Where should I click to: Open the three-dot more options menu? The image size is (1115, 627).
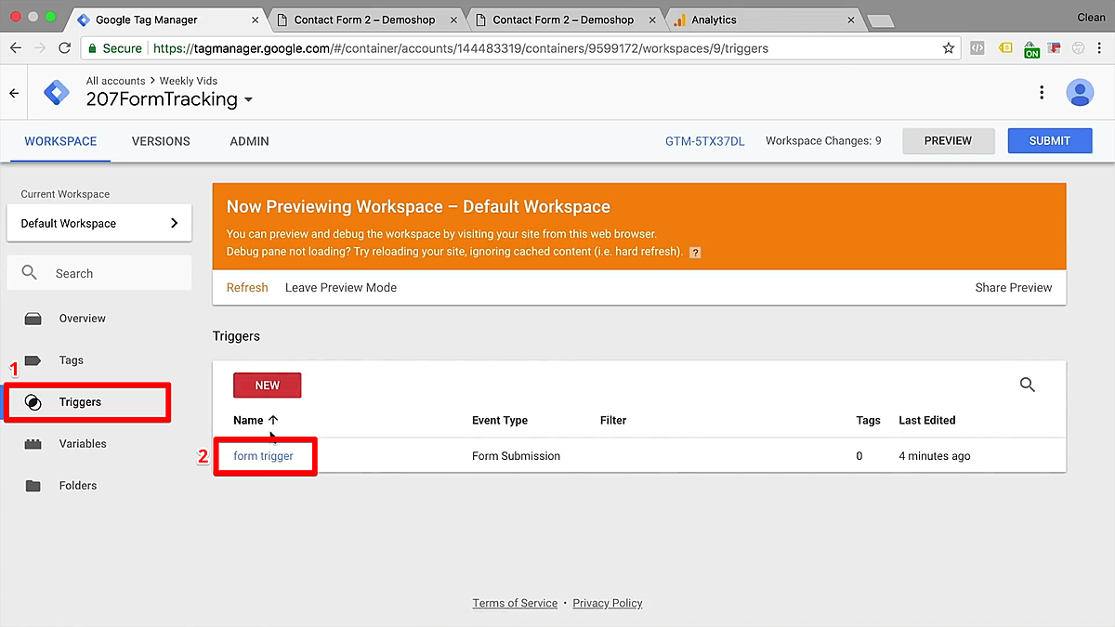pos(1042,92)
